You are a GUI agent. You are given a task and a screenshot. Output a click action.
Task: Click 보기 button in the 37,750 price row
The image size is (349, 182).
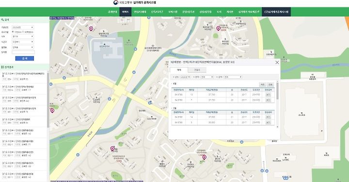(x=268, y=100)
